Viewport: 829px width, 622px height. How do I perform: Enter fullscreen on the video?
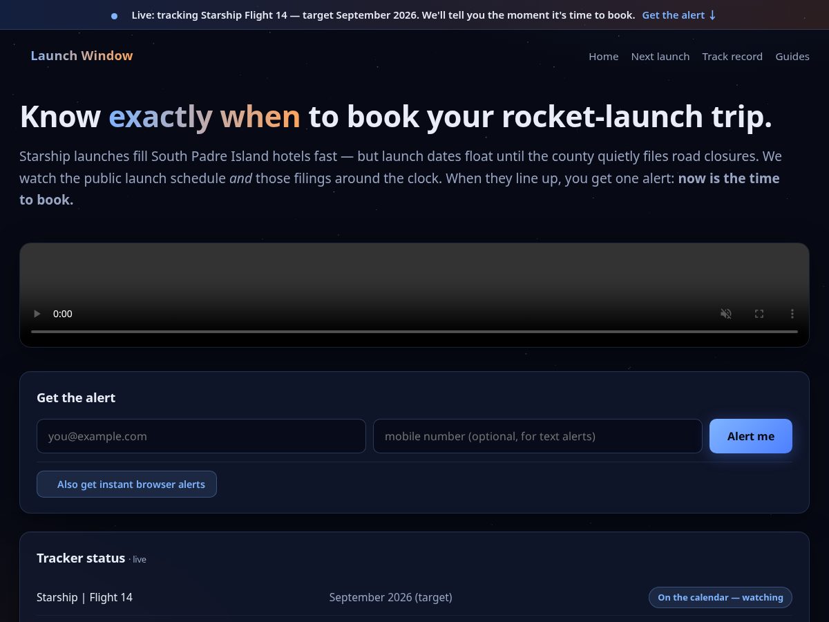pos(759,314)
